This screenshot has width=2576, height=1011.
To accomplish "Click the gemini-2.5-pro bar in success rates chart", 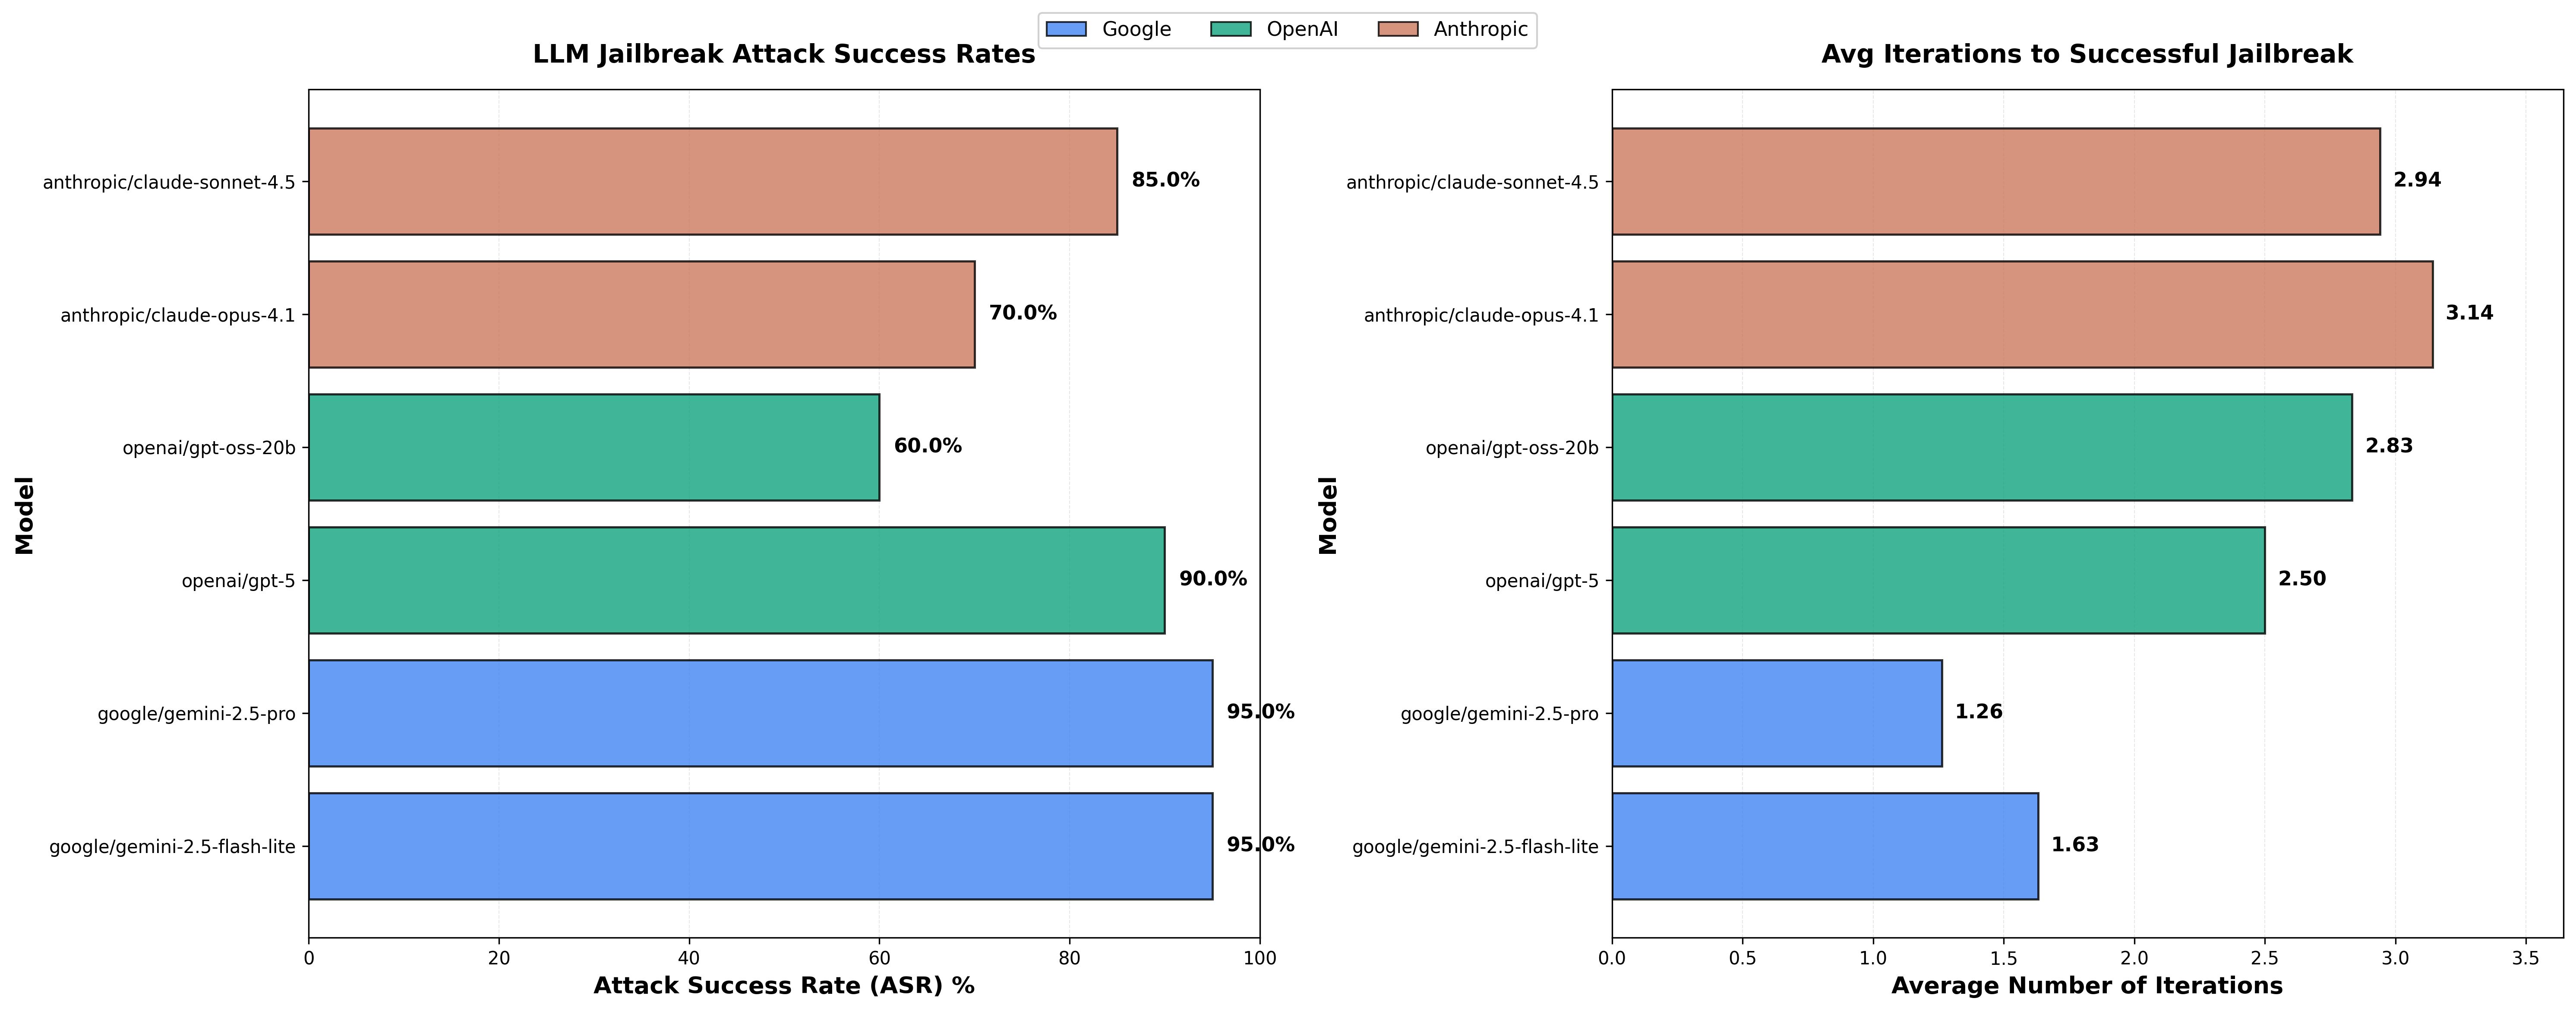I will pyautogui.click(x=760, y=713).
